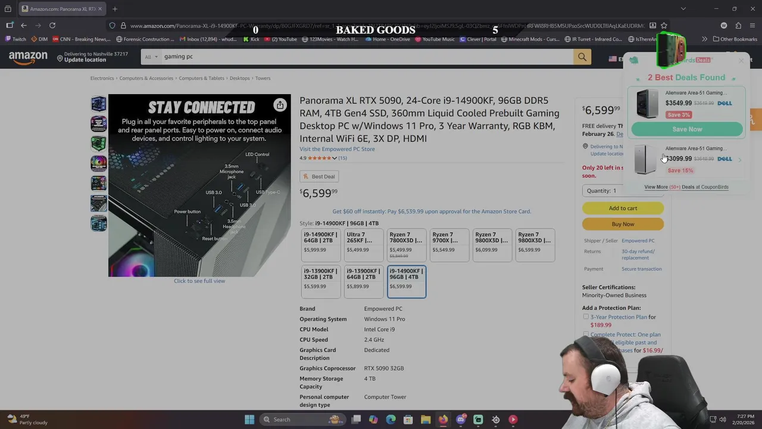The image size is (762, 429).
Task: Go back with the browser back arrow
Action: coord(24,26)
